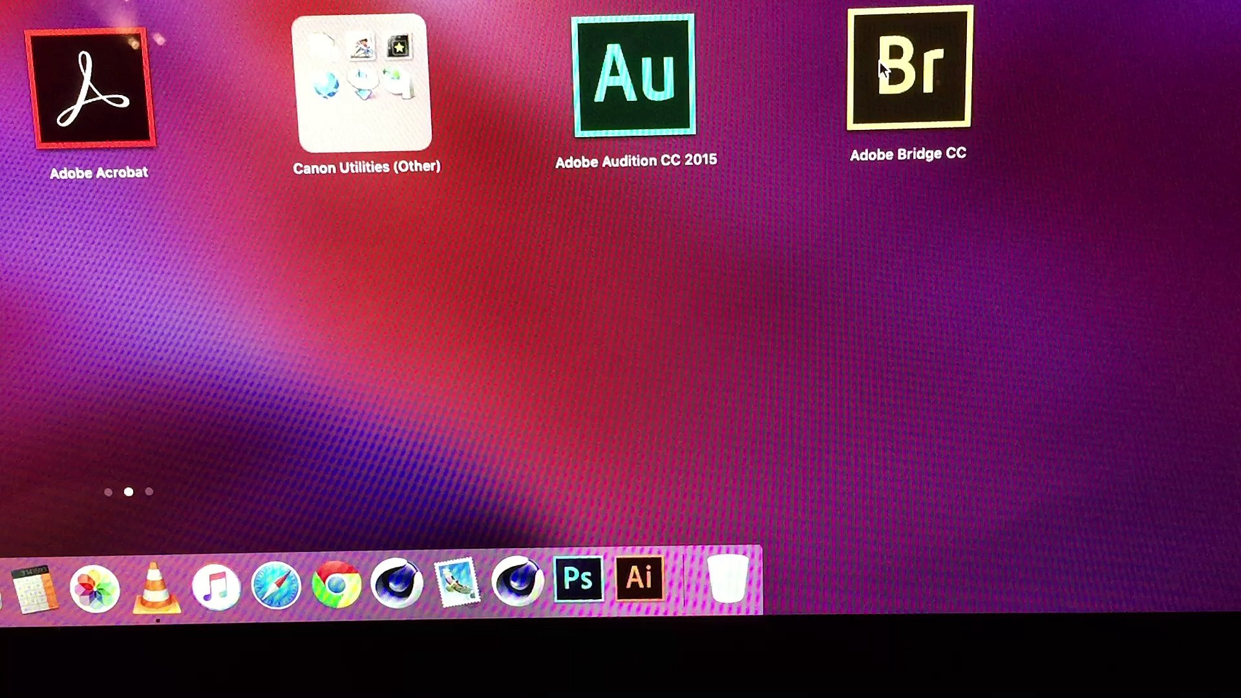Open the Adobe Acrobat app icon

click(x=90, y=89)
